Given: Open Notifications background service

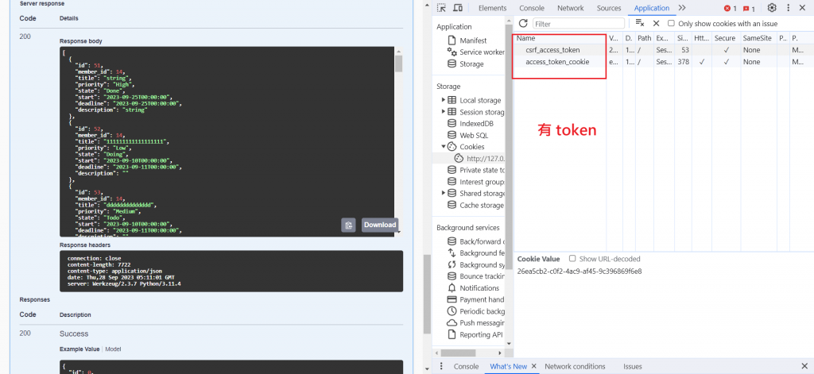Looking at the screenshot, I should [x=474, y=288].
